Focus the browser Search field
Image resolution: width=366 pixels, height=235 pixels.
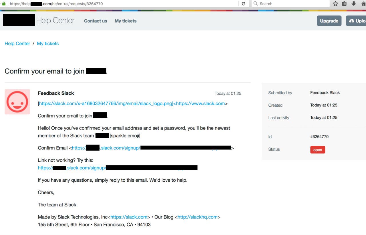[x=291, y=4]
